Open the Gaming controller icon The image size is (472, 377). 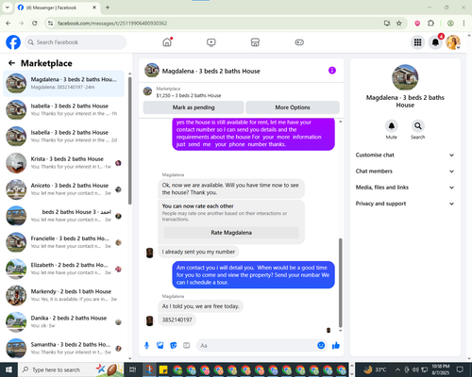point(299,42)
